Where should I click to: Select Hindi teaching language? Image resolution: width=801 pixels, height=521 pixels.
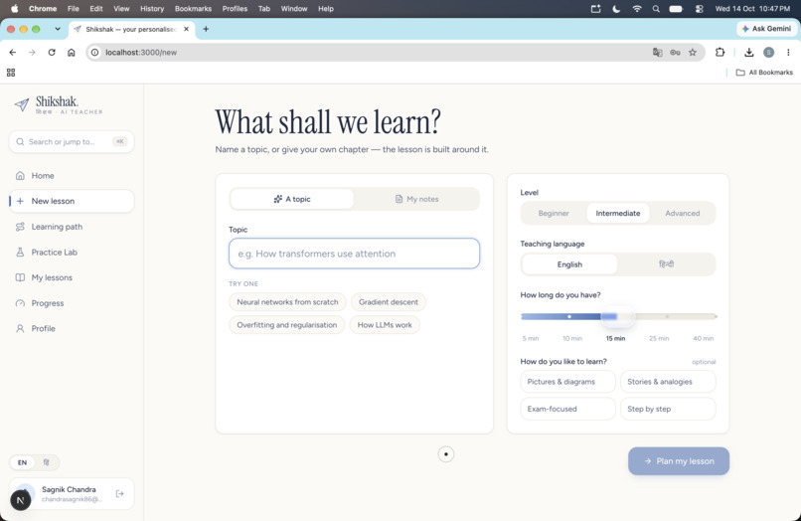tap(666, 264)
